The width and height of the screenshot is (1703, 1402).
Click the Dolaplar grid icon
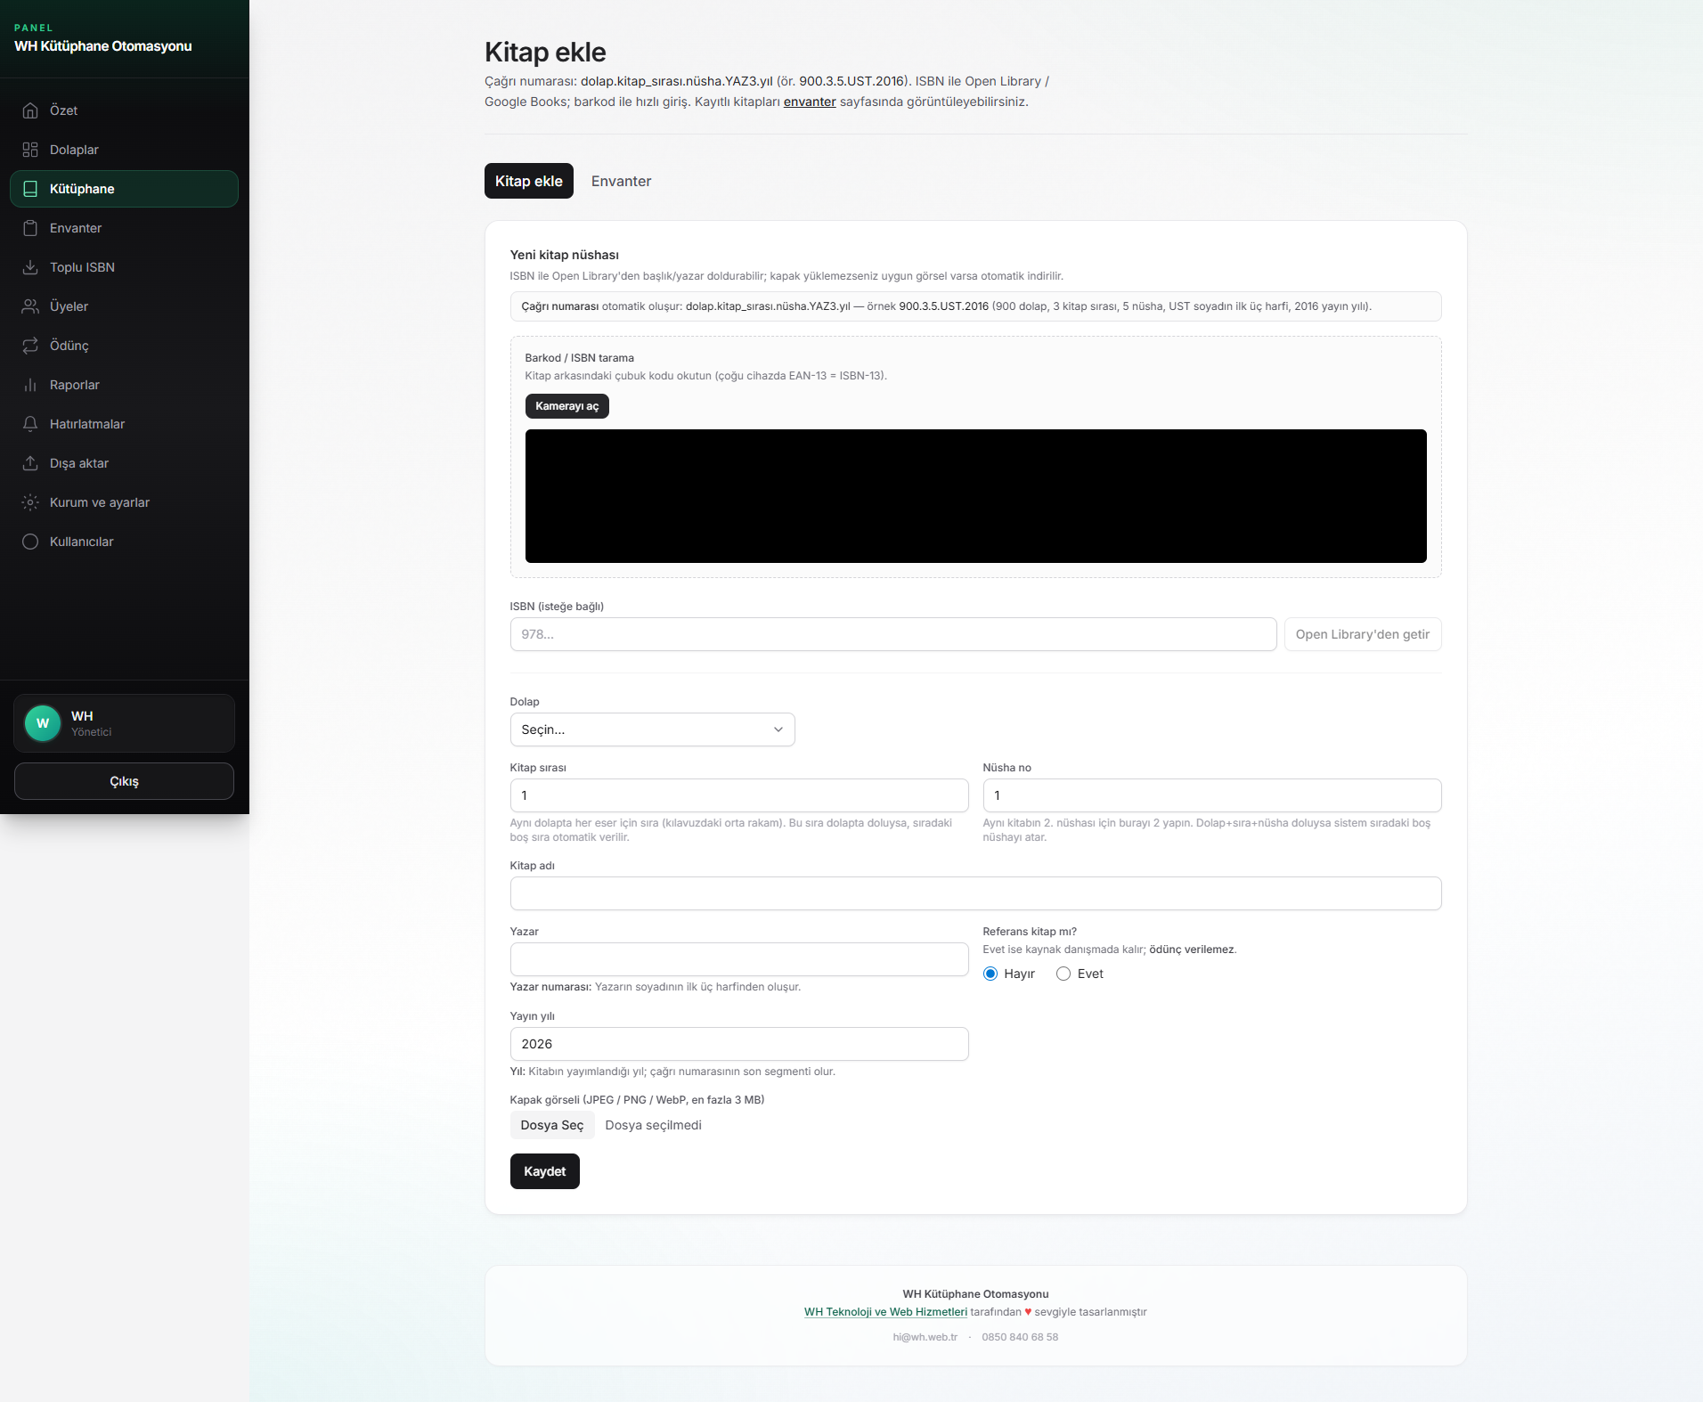(x=30, y=150)
